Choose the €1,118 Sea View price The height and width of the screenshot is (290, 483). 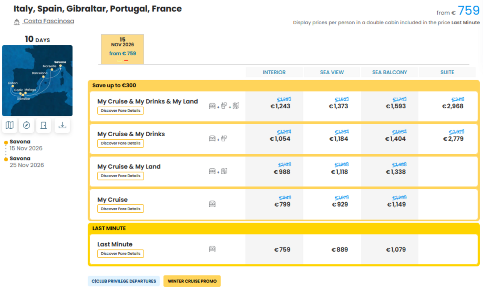point(339,172)
